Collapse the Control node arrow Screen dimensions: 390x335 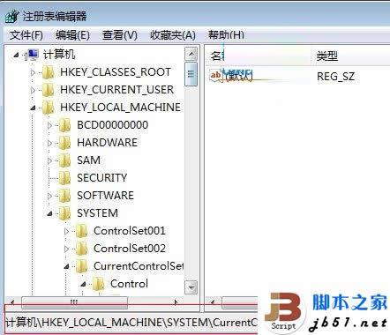(x=83, y=285)
